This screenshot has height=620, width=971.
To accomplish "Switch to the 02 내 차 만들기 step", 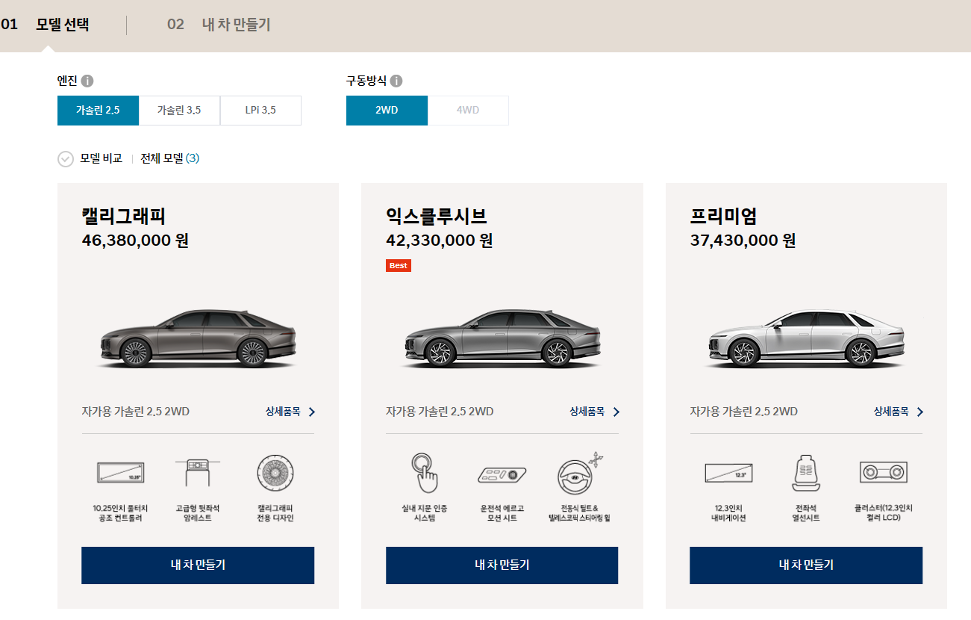I will point(219,24).
